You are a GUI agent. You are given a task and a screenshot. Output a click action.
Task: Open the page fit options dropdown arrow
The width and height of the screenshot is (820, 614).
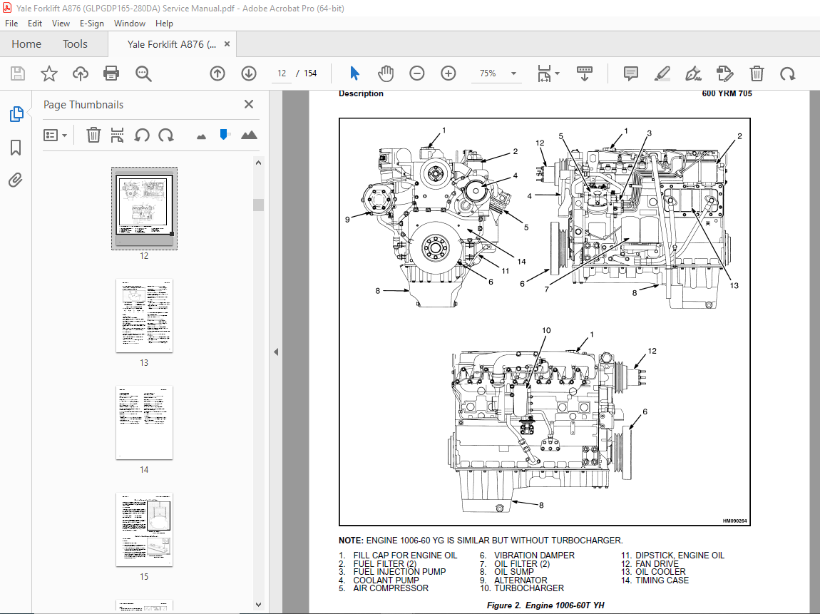(557, 73)
